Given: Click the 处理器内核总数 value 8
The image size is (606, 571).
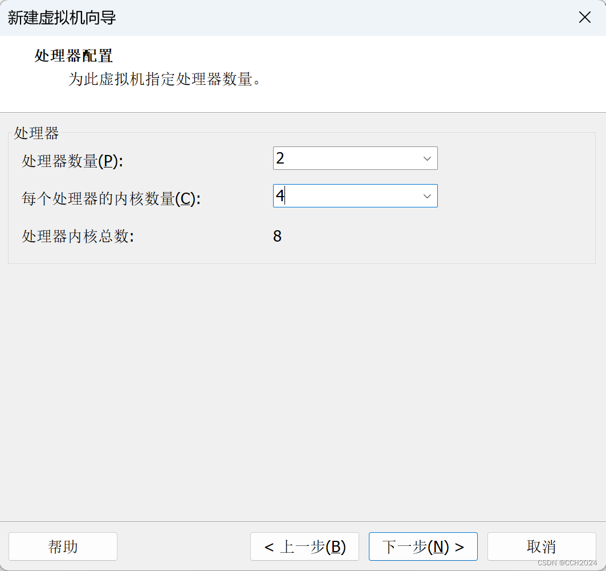Looking at the screenshot, I should pyautogui.click(x=277, y=236).
